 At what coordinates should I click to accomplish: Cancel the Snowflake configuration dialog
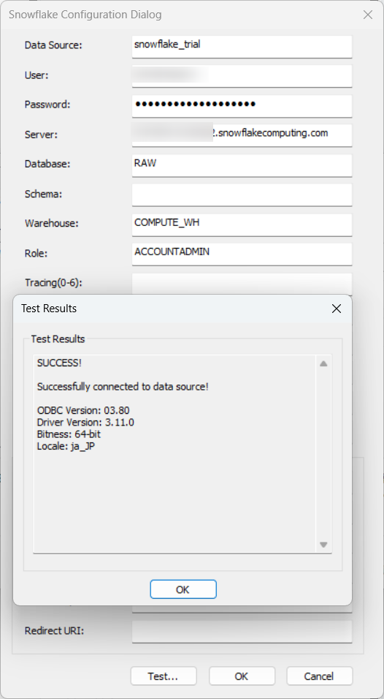pos(320,676)
